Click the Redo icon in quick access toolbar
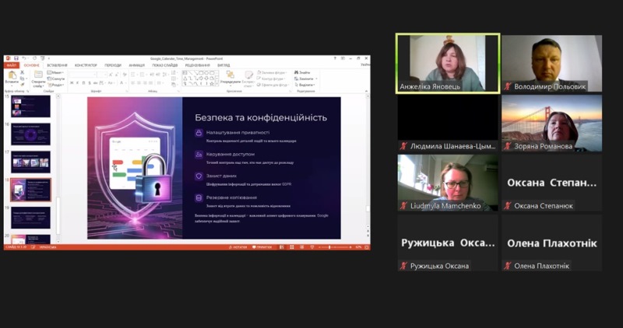Viewport: 623px width, 328px height. [x=34, y=58]
